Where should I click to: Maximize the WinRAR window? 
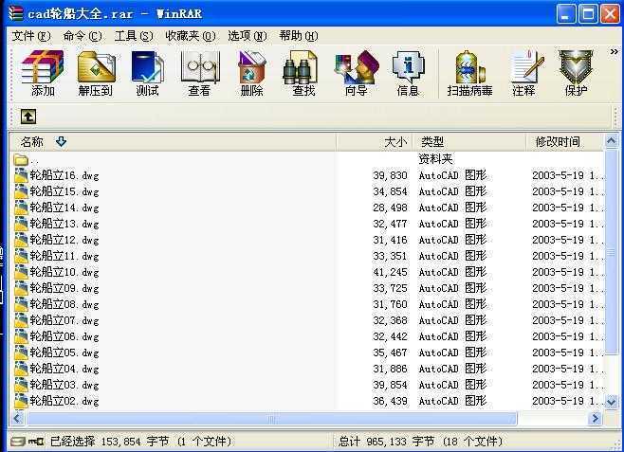(x=588, y=14)
